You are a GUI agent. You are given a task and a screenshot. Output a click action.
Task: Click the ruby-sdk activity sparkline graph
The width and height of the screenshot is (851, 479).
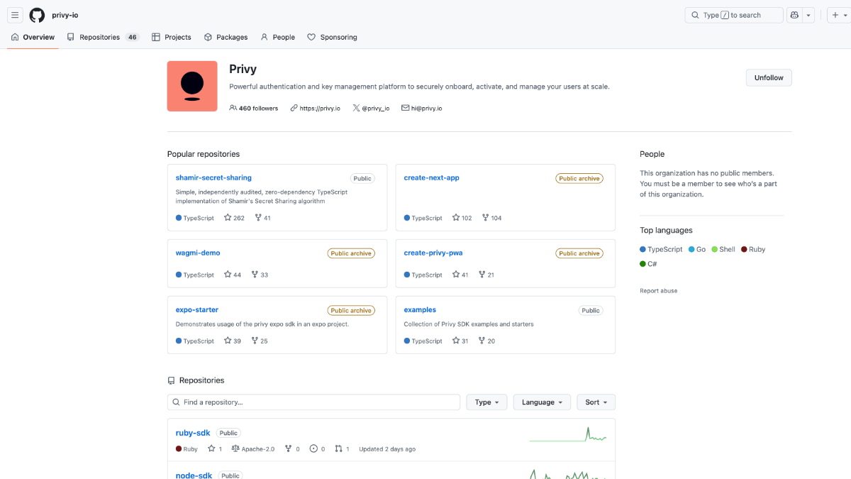coord(568,435)
